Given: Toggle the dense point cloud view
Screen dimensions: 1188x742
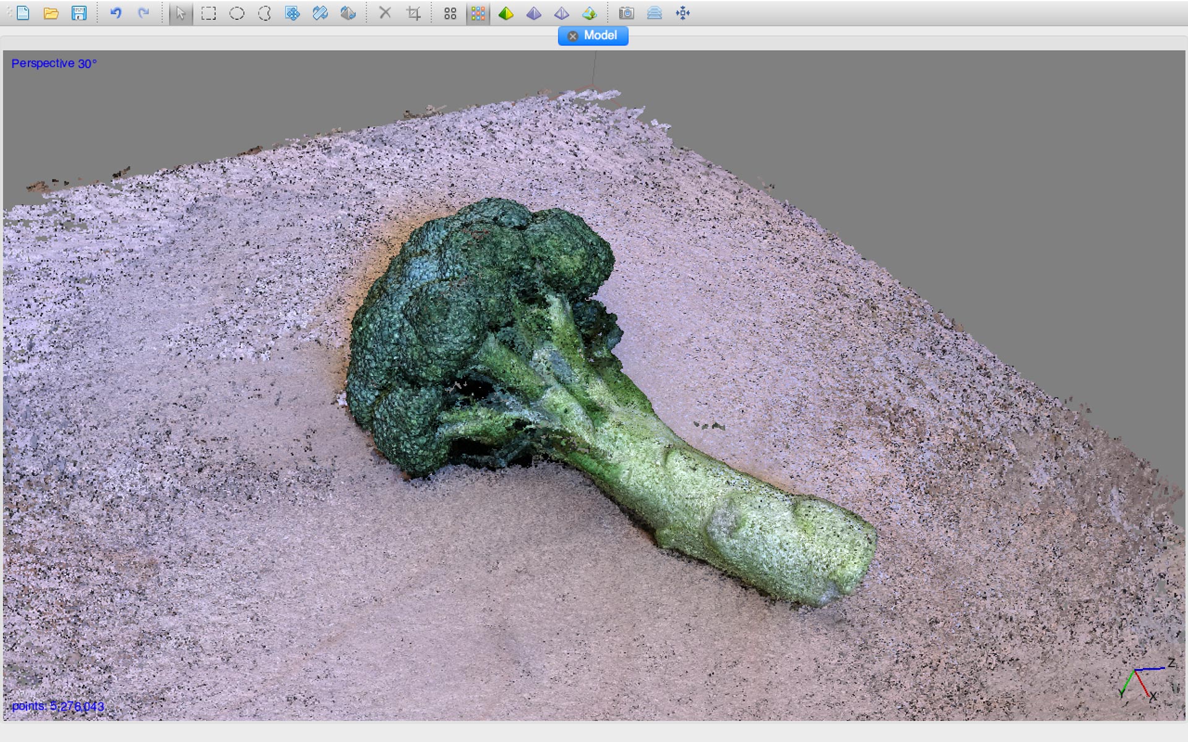Looking at the screenshot, I should click(x=478, y=13).
